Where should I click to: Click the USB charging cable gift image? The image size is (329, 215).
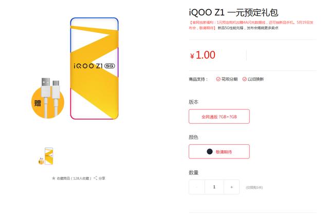pyautogui.click(x=50, y=97)
